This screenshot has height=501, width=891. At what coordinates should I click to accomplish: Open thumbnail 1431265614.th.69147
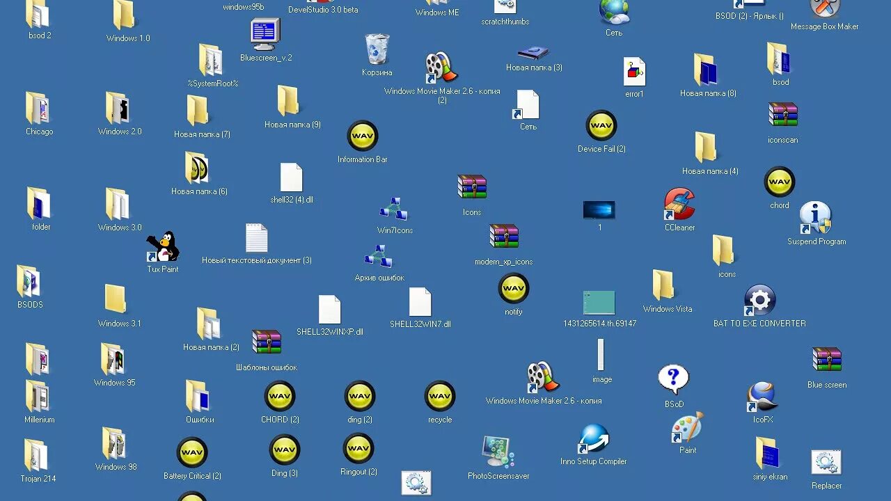point(599,303)
